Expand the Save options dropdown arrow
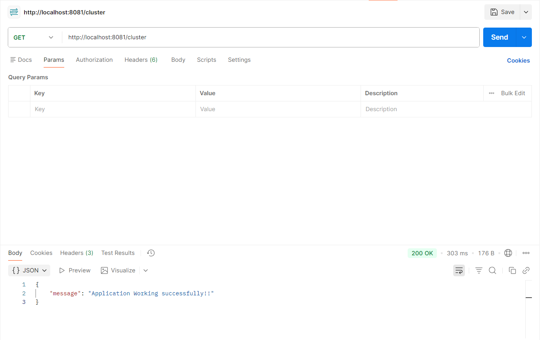Screen dimensions: 542x340 tap(526, 12)
